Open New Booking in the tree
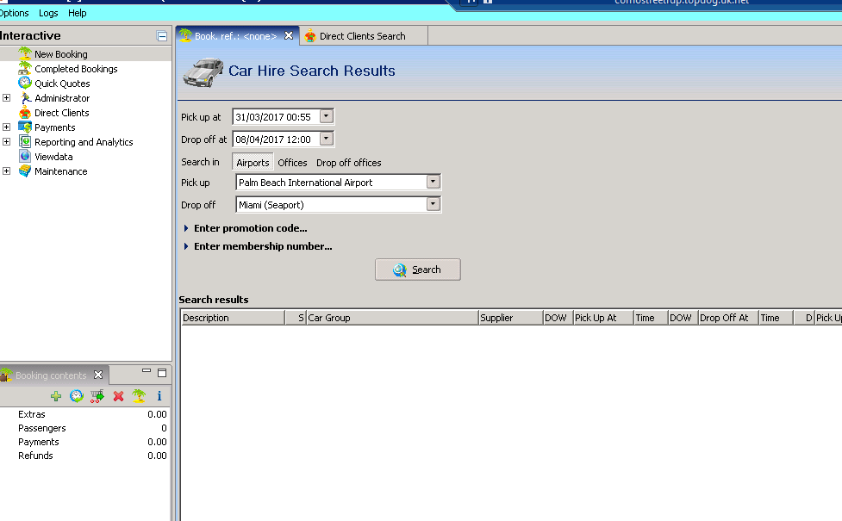Viewport: 842px width, 521px height. pyautogui.click(x=60, y=54)
